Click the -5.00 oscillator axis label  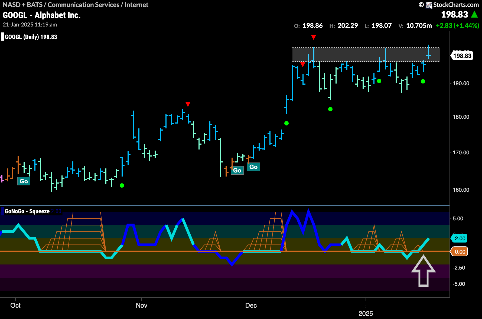tap(459, 284)
